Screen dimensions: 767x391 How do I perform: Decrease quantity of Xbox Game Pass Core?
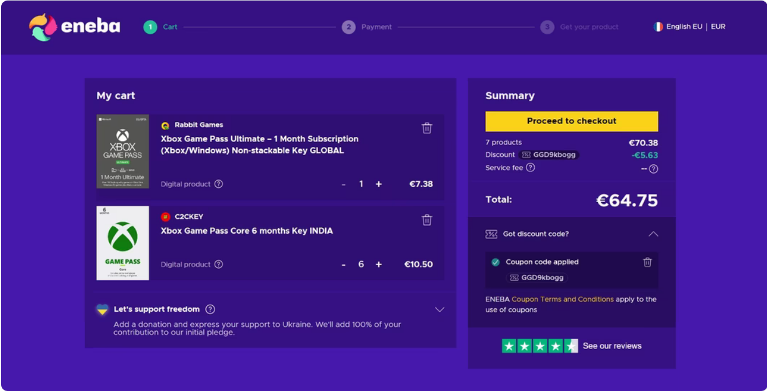(x=343, y=265)
